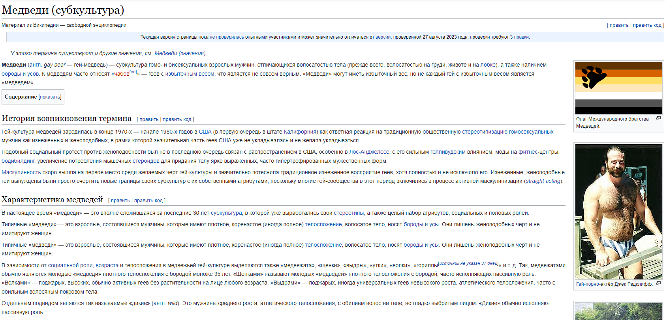Screen dimensions: 667x320
Task: Open the Лос-Анджелесе link
Action: (369, 152)
